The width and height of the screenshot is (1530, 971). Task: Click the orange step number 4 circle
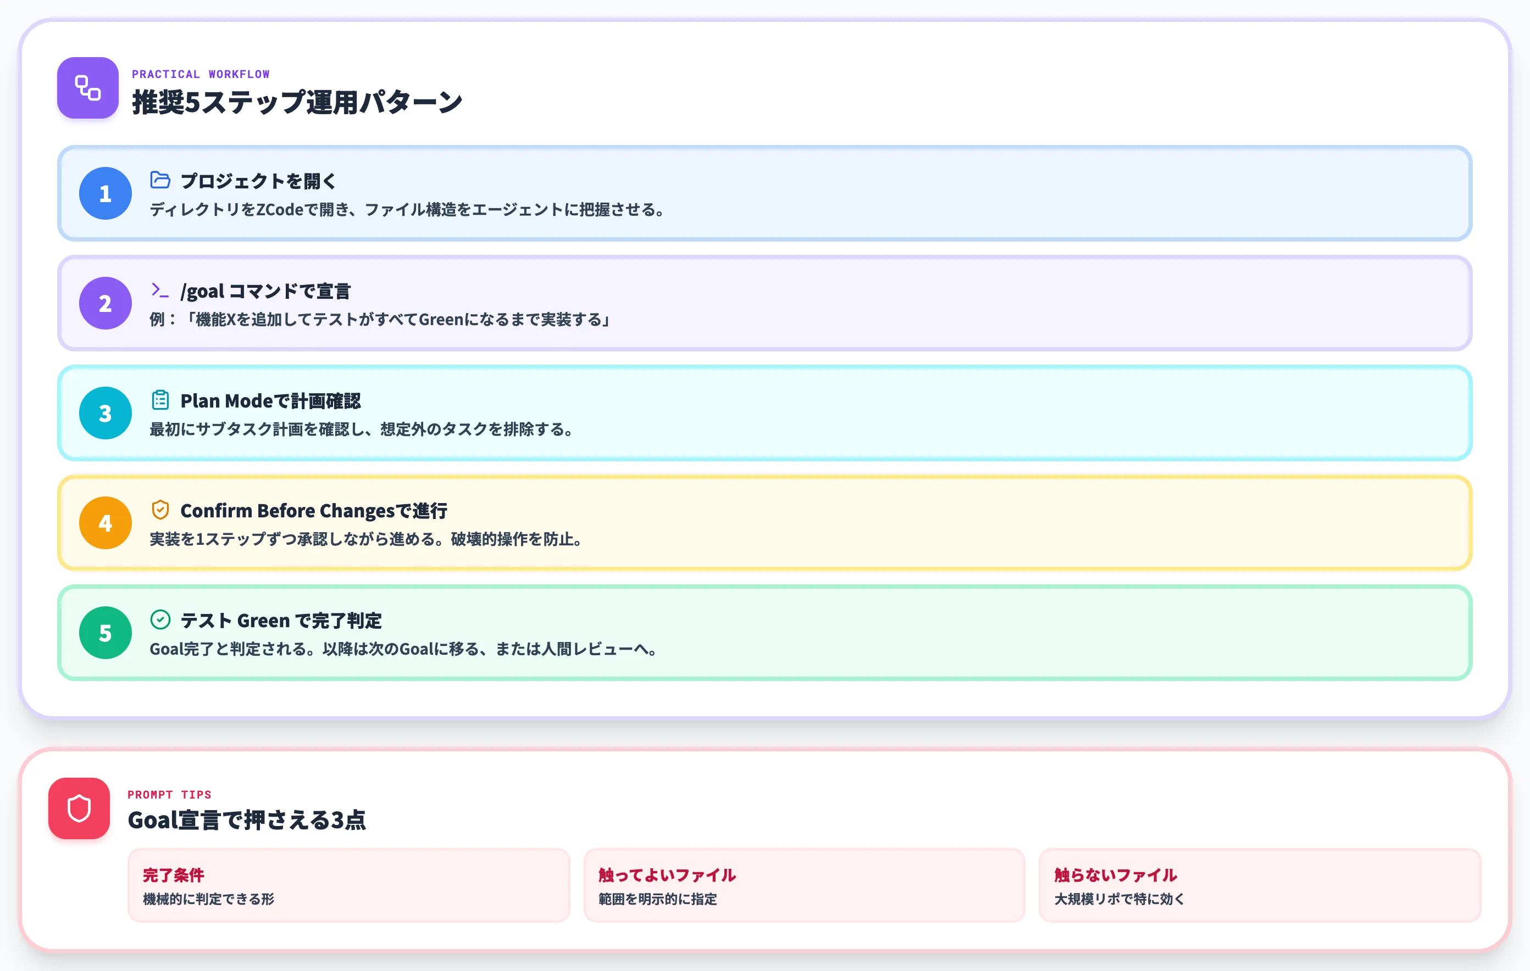point(106,523)
